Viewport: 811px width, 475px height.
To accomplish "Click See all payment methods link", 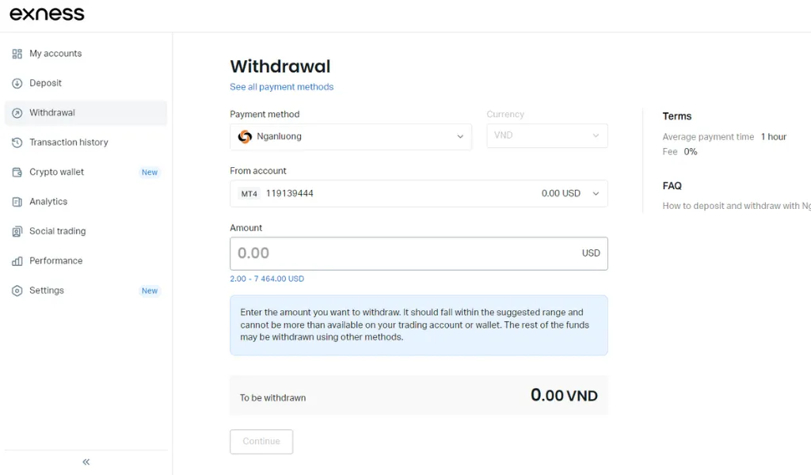I will click(x=281, y=87).
